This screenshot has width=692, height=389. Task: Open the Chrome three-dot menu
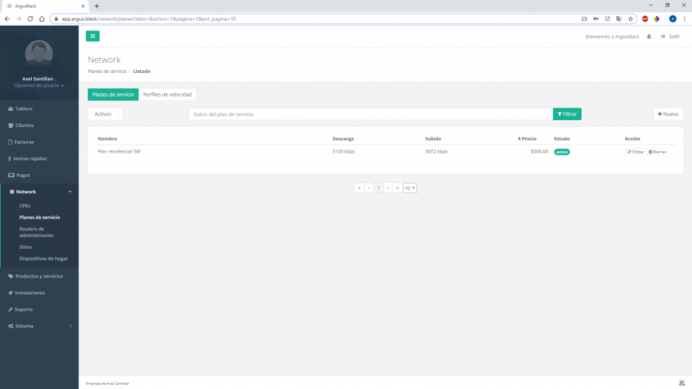[x=685, y=19]
